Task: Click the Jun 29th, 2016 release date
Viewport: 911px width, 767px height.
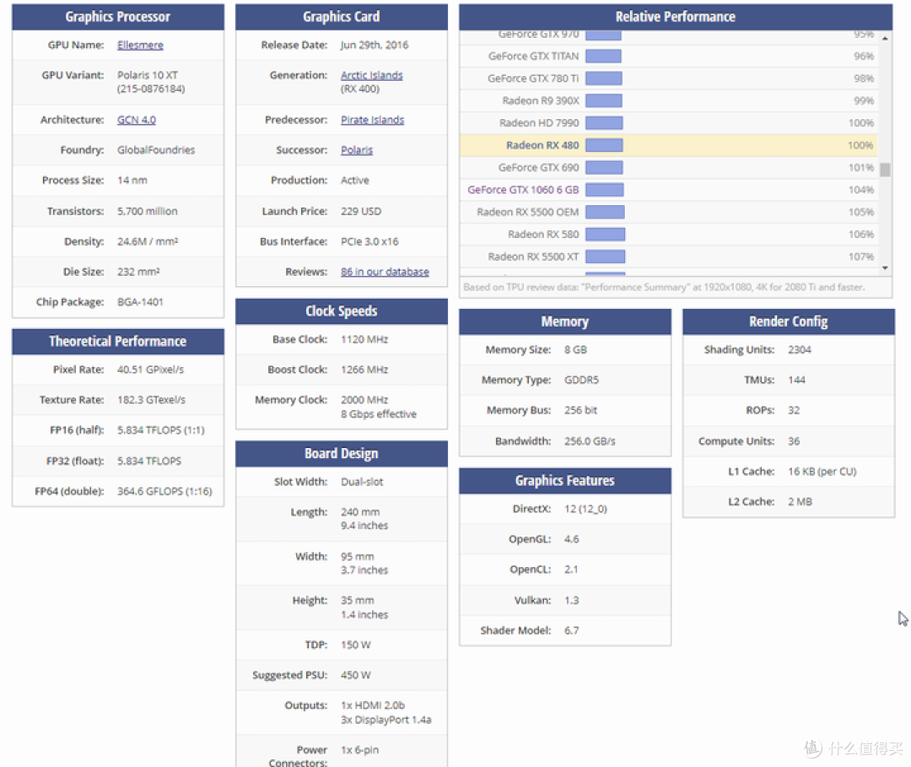Action: (x=375, y=45)
